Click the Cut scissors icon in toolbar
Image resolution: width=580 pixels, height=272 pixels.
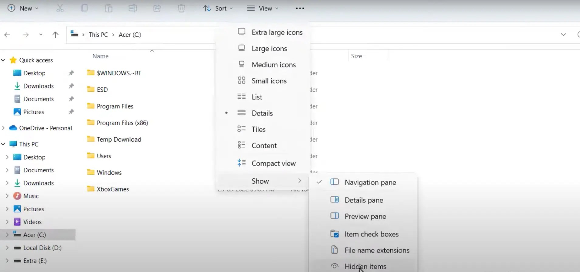click(60, 8)
